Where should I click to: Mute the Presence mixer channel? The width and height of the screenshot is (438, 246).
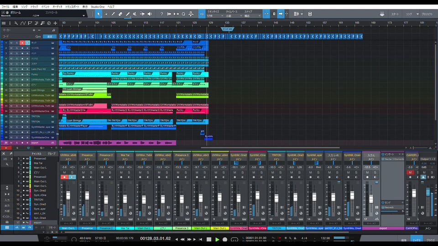pyautogui.click(x=83, y=173)
